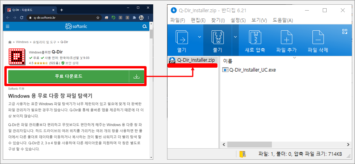355x164 pixels.
Task: Open the 도움말(A) menu
Action: [x=283, y=20]
